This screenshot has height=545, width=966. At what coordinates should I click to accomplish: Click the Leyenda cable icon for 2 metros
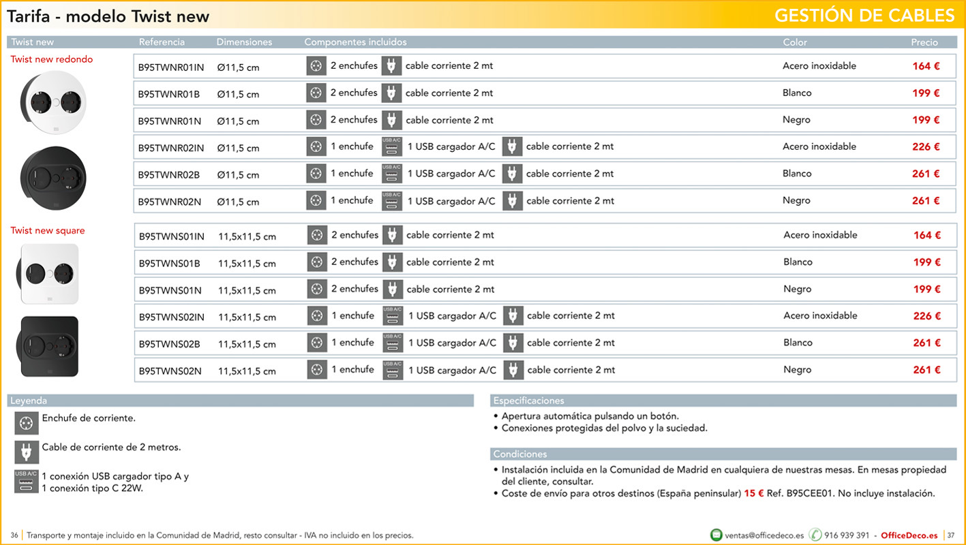(x=27, y=452)
